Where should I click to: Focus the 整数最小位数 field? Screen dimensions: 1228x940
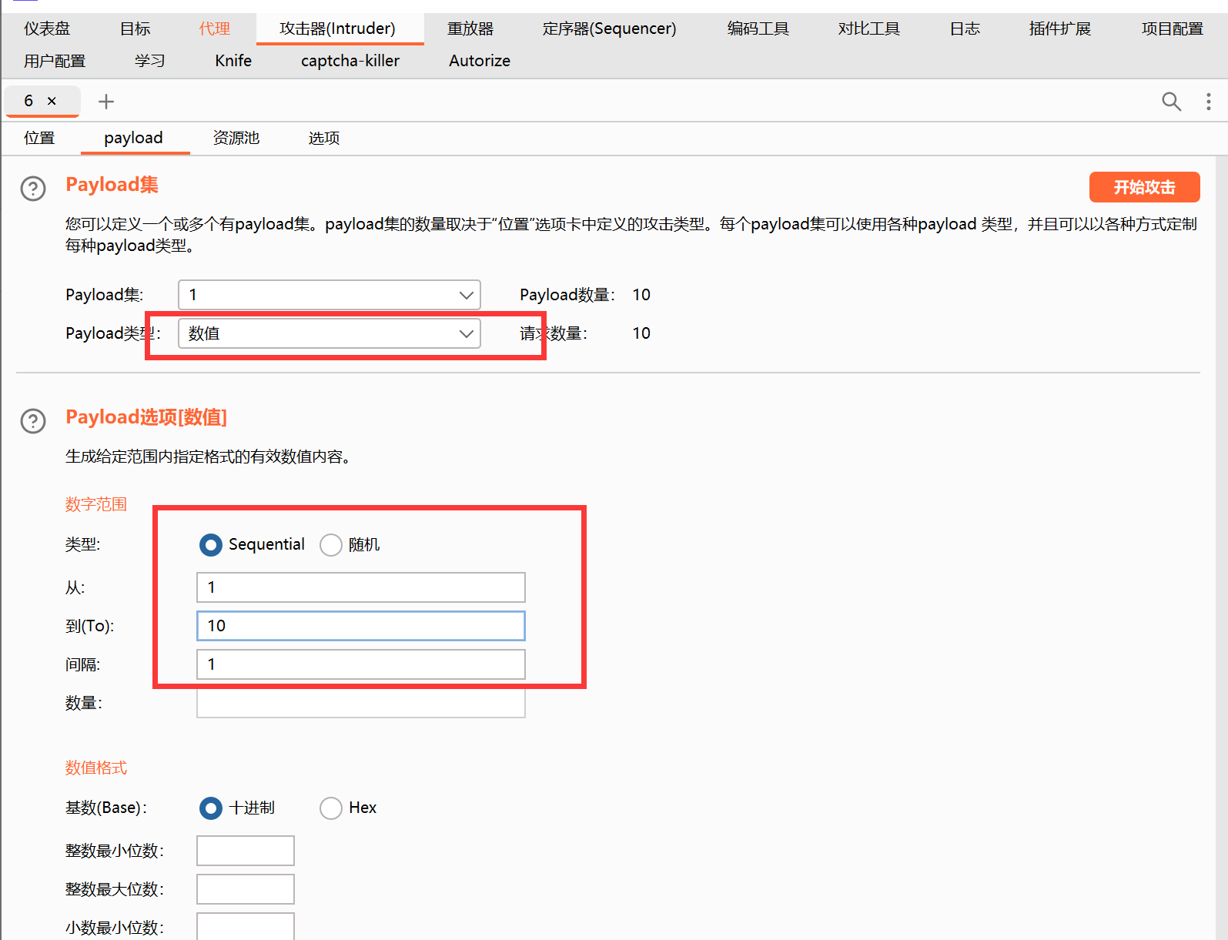click(x=246, y=851)
